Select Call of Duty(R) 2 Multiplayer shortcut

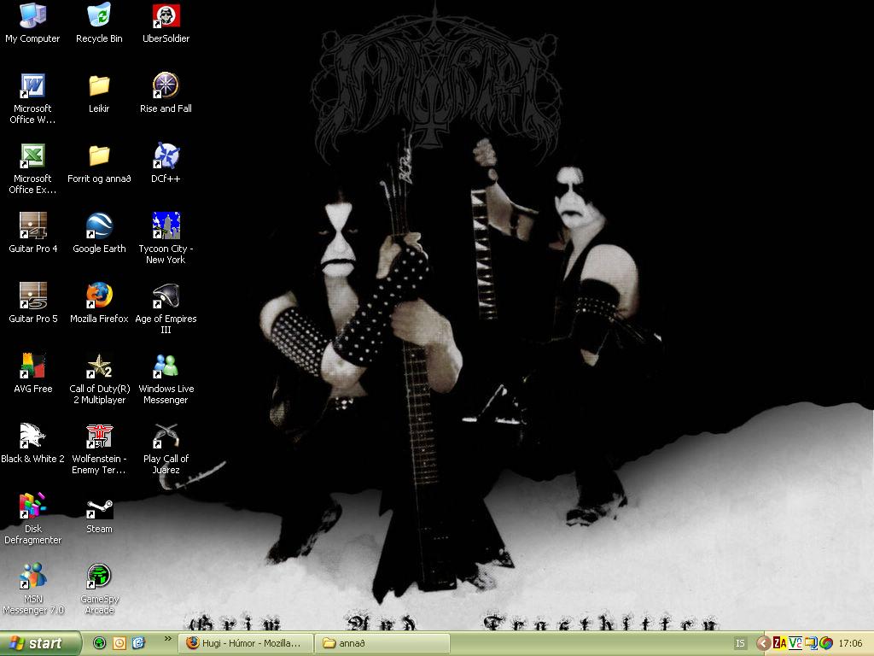(x=99, y=379)
